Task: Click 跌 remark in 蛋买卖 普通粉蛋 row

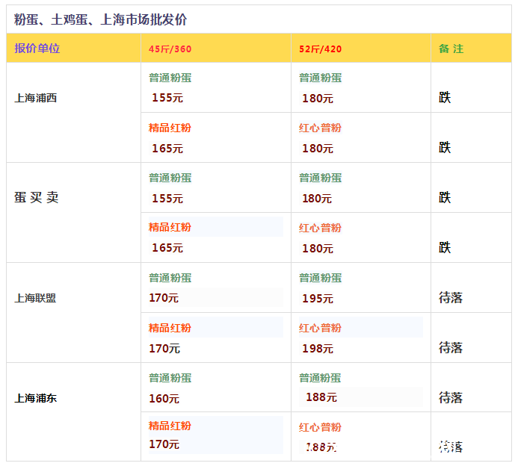Action: [445, 198]
